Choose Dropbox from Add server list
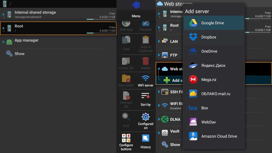Screen dimensions: 272x153 point(214,37)
